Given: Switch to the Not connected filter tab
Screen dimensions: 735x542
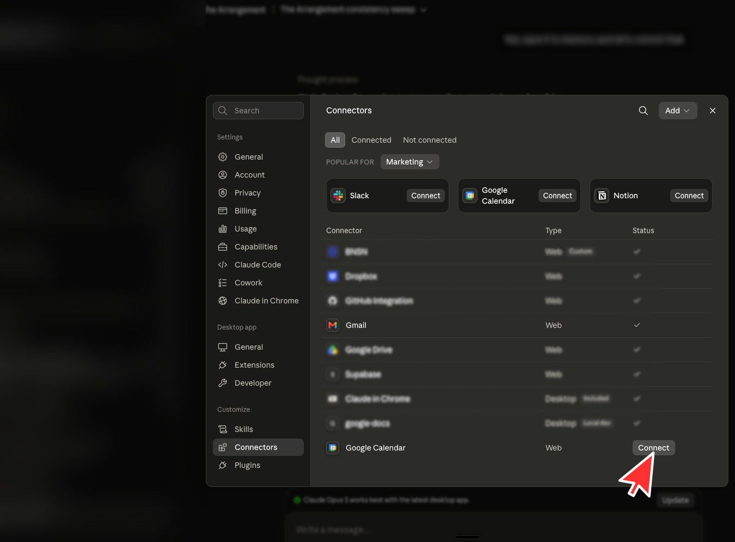Looking at the screenshot, I should (x=430, y=140).
